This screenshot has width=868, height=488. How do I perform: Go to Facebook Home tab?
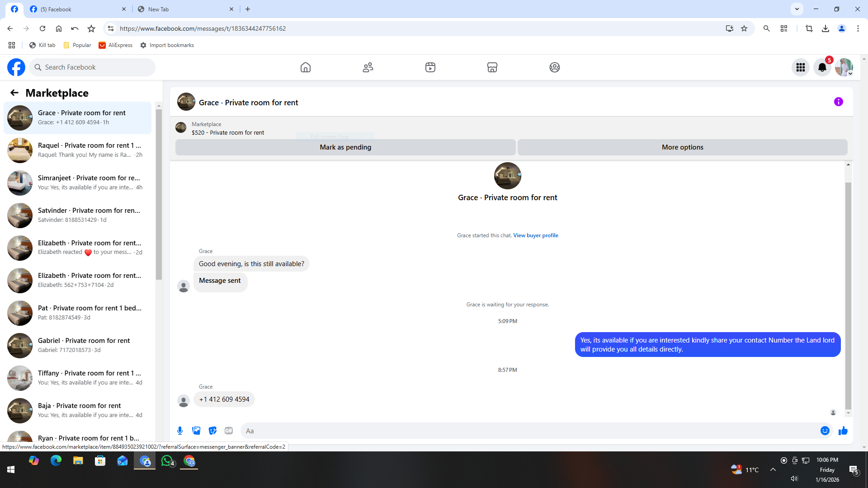tap(306, 67)
